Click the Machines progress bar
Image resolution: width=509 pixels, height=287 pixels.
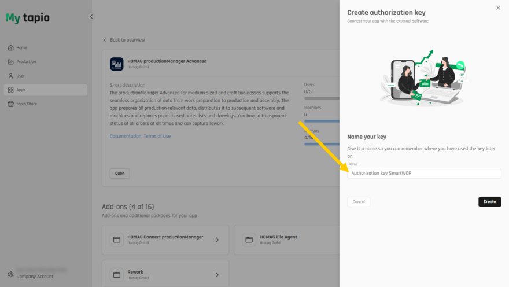(x=322, y=121)
